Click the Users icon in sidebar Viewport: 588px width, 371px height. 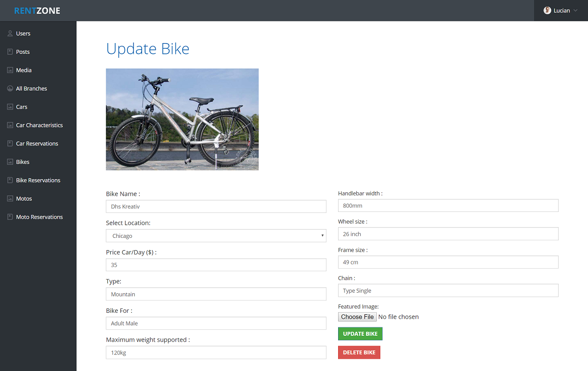[x=10, y=34]
